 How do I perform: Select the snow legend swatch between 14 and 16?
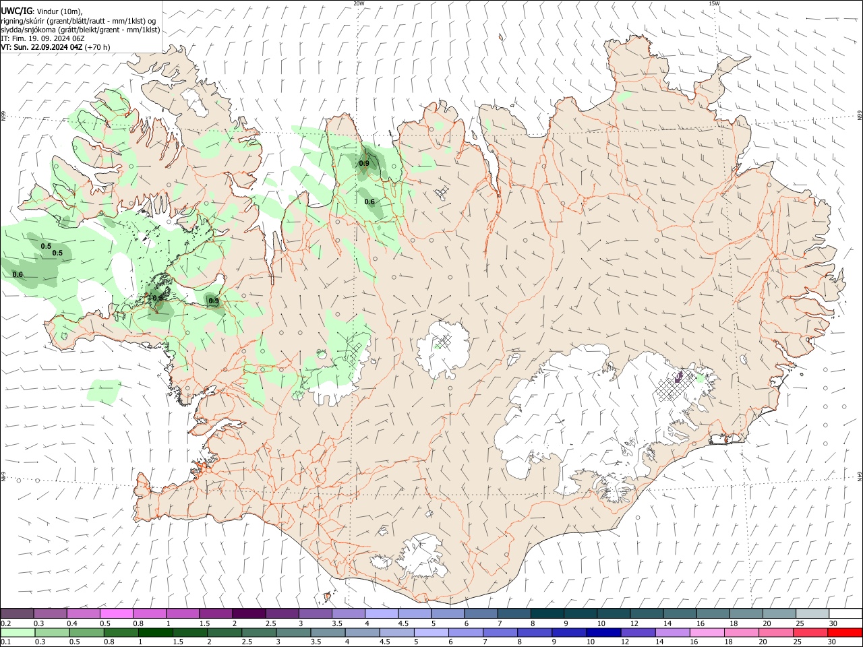[680, 614]
